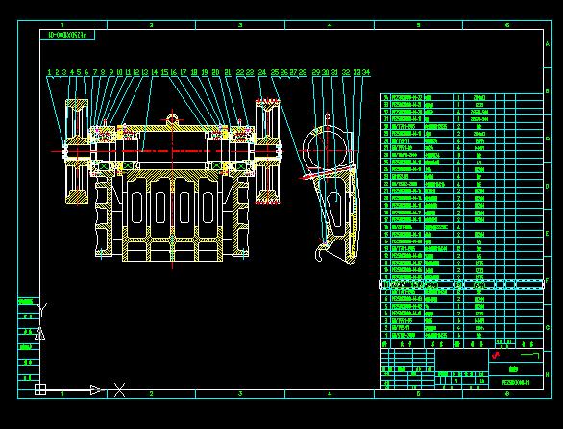Click the title block drawing number PE250X1000-01
This screenshot has height=429, width=563.
(x=516, y=383)
